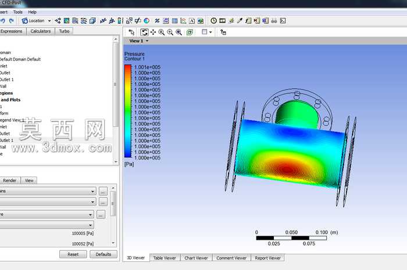Viewport: 407px width, 270px height.
Task: Click the Redo arrow icon
Action: (12, 21)
